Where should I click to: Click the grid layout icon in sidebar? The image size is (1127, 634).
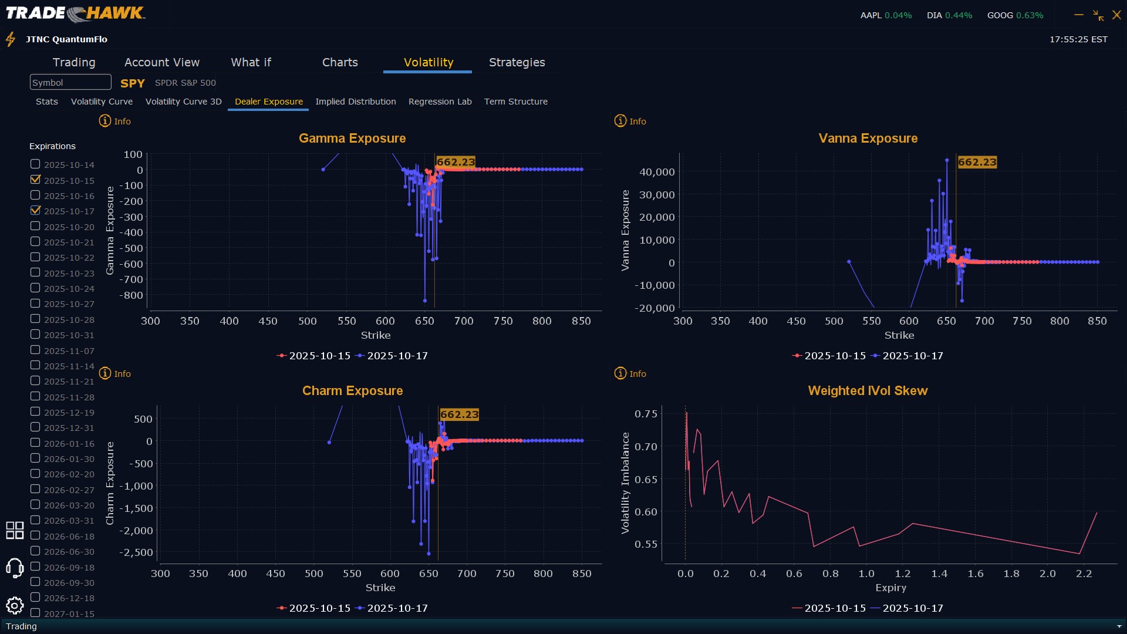point(15,530)
